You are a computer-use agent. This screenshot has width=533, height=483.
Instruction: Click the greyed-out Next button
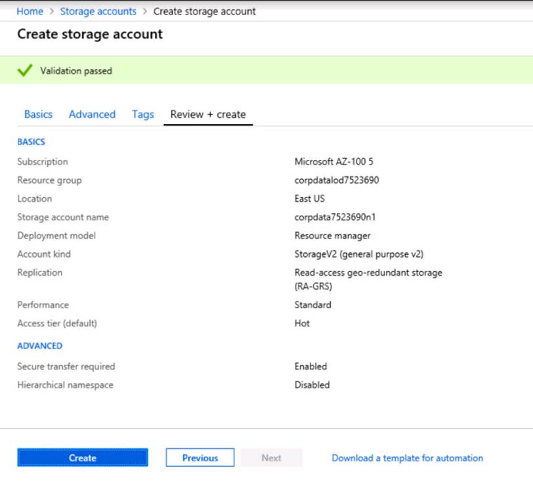[x=271, y=458]
